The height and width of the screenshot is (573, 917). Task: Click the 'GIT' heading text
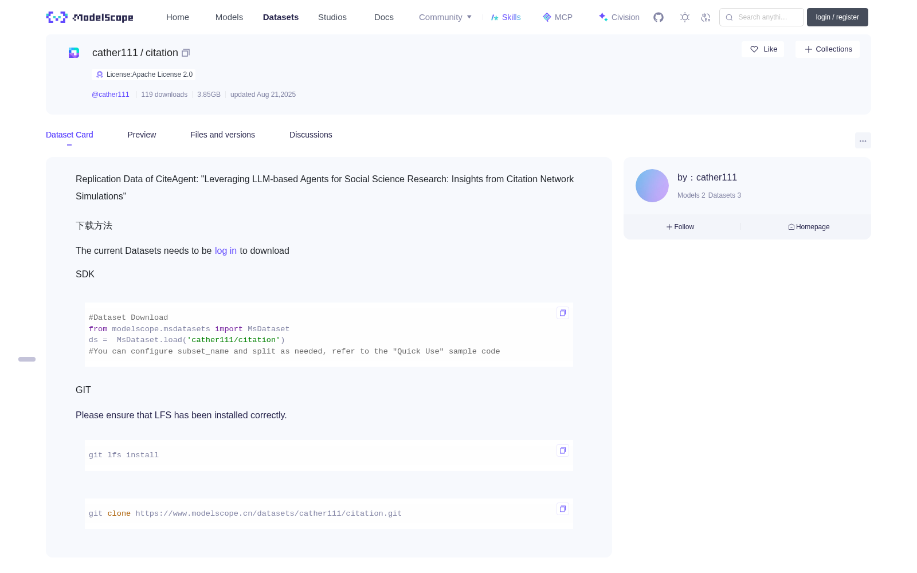(83, 390)
